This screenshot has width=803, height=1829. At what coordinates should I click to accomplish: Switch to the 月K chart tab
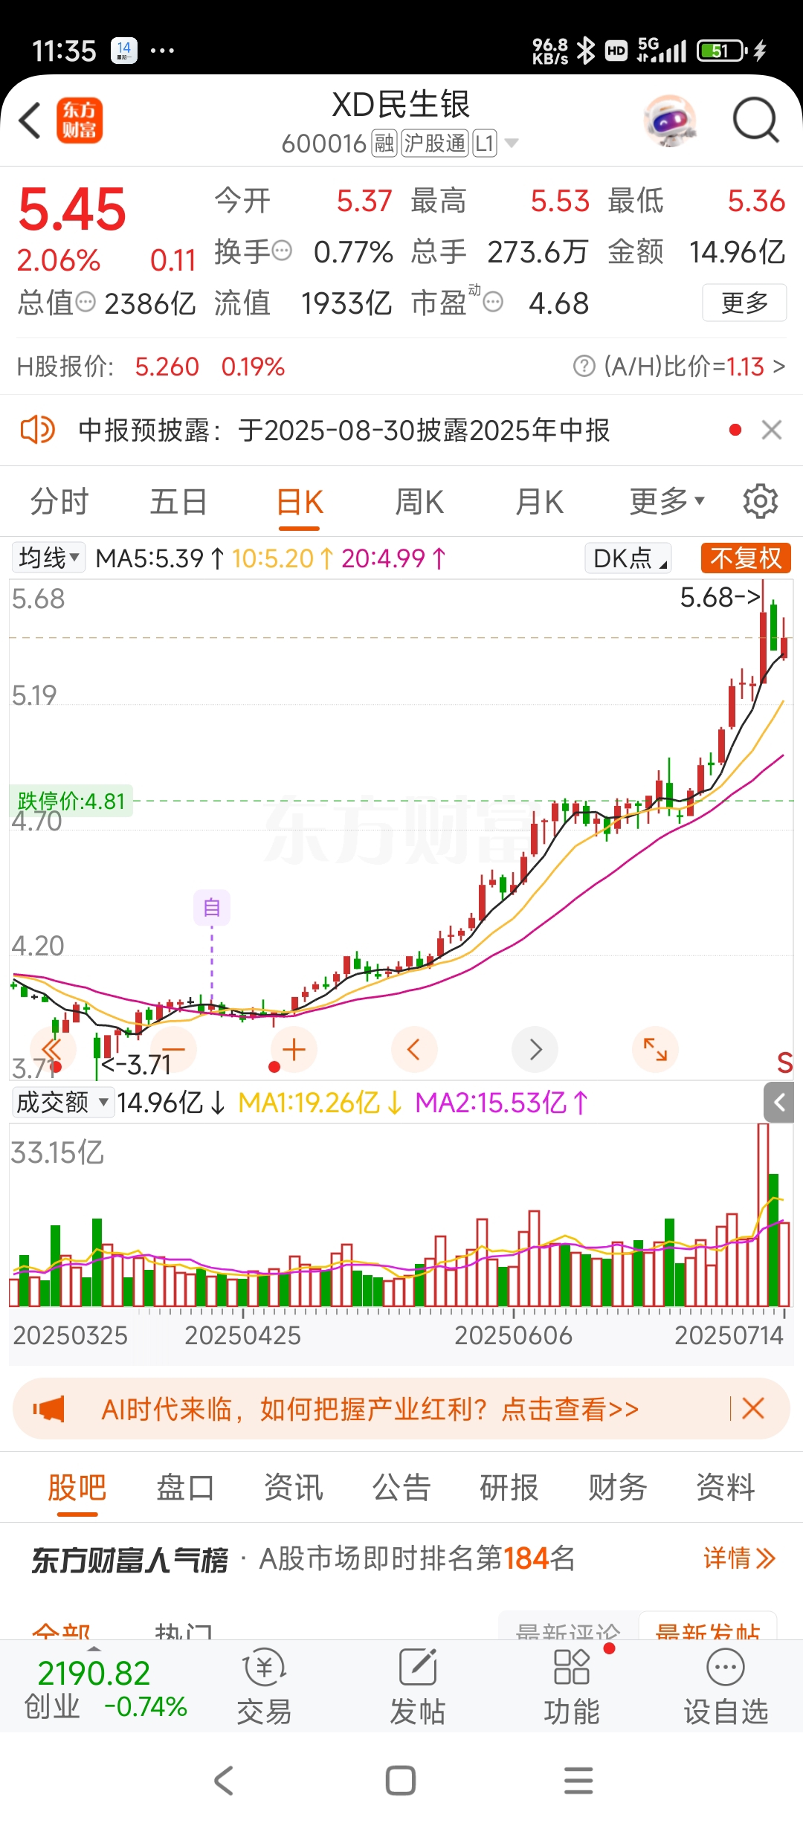tap(540, 502)
